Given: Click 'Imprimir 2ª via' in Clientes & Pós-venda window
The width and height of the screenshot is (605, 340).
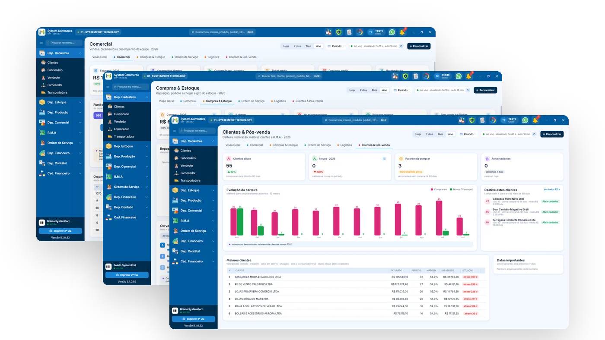Looking at the screenshot, I should (193, 319).
